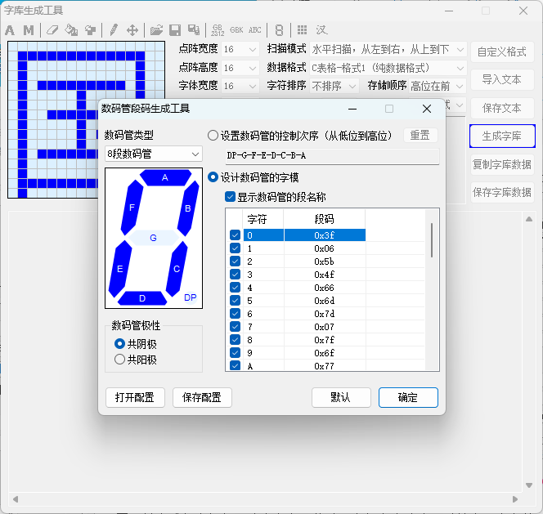The height and width of the screenshot is (514, 543).
Task: Click 自定义格式 in main window
Action: pos(502,52)
